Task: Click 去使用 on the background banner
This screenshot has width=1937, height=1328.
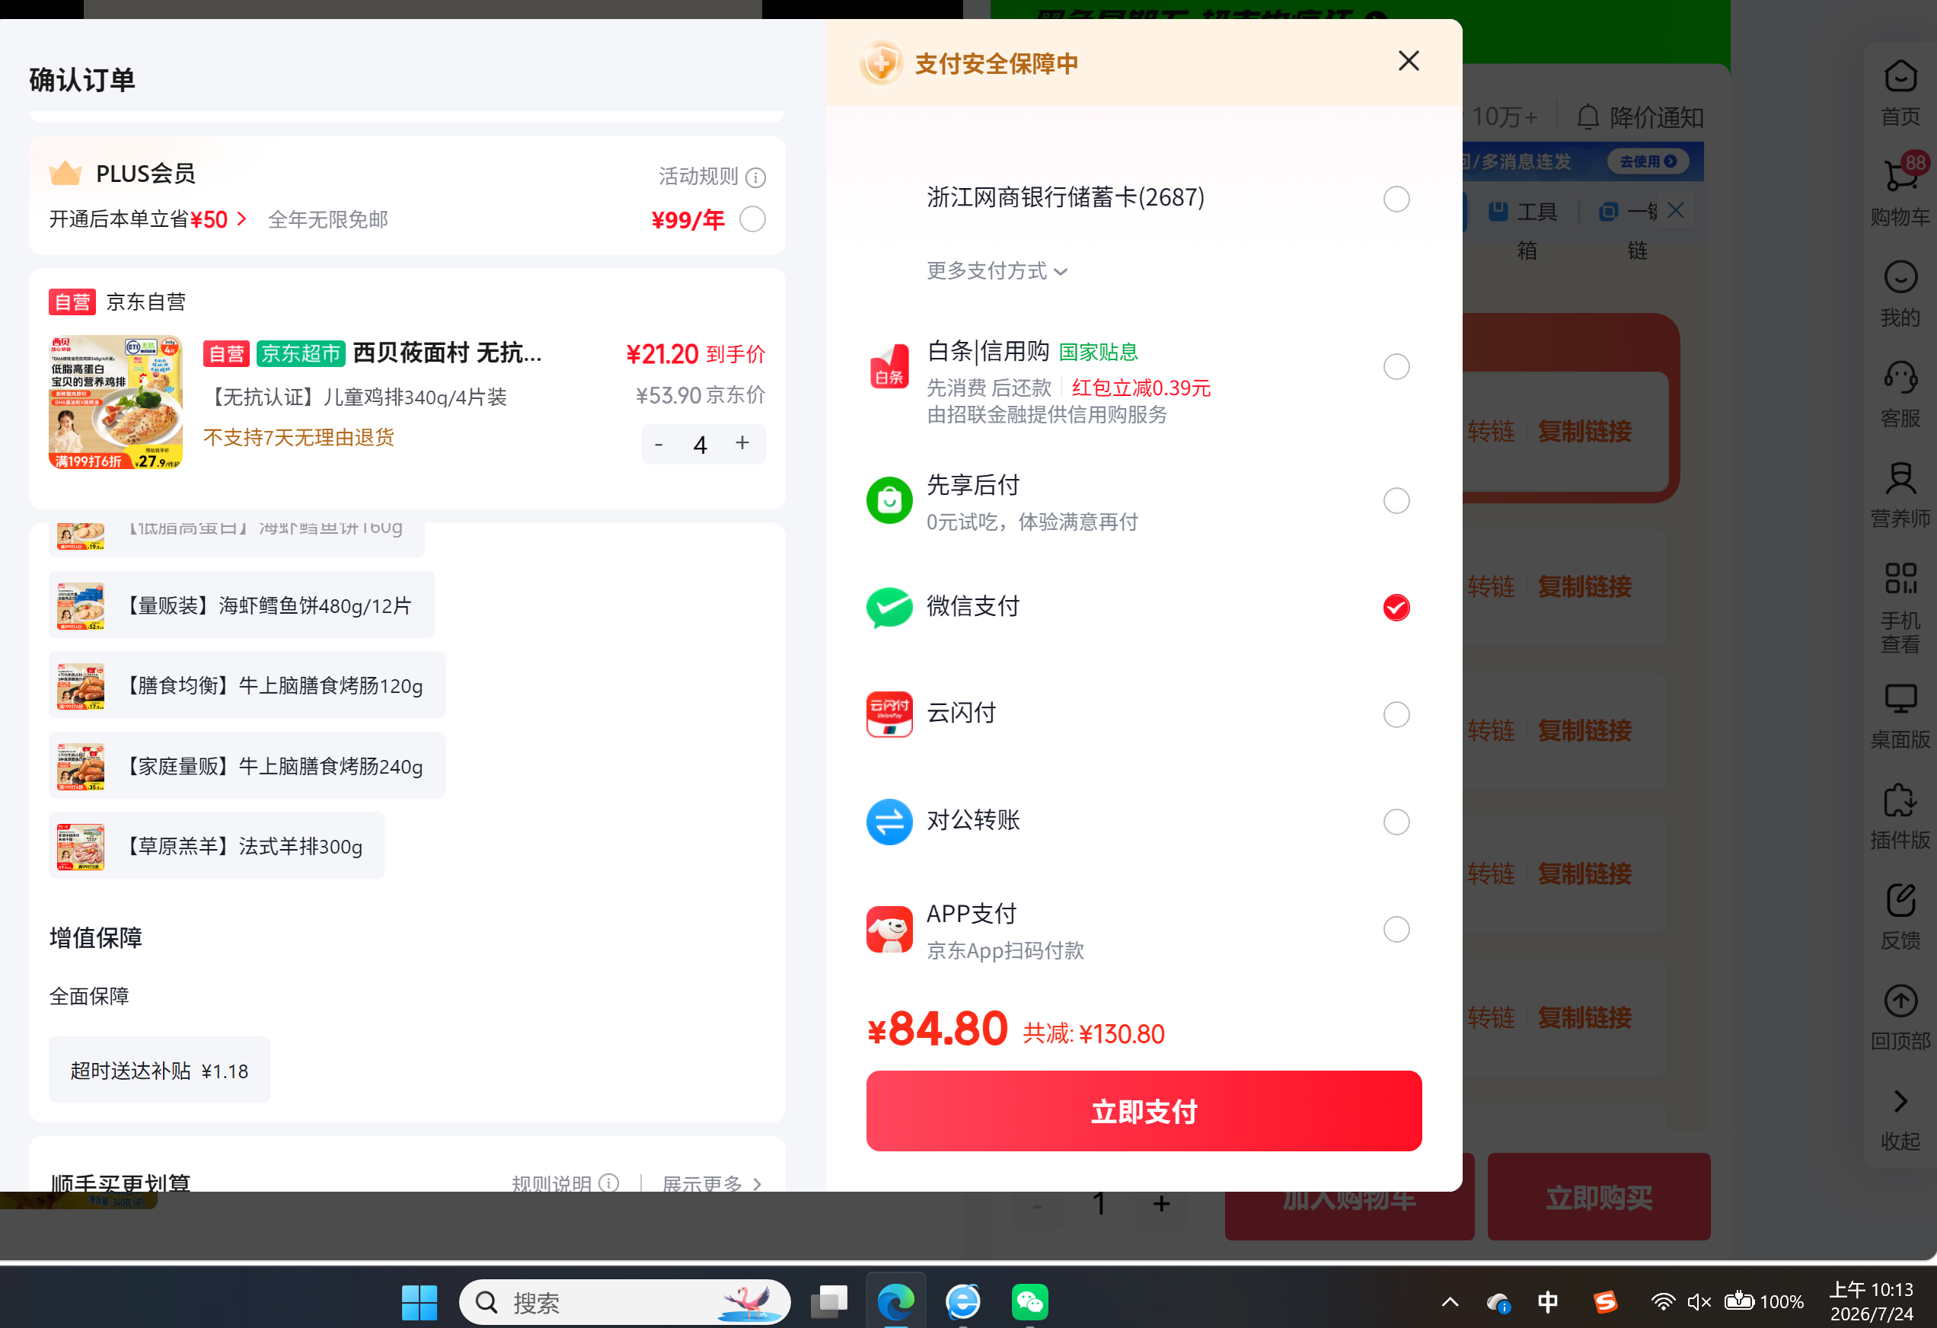Action: pos(1648,161)
